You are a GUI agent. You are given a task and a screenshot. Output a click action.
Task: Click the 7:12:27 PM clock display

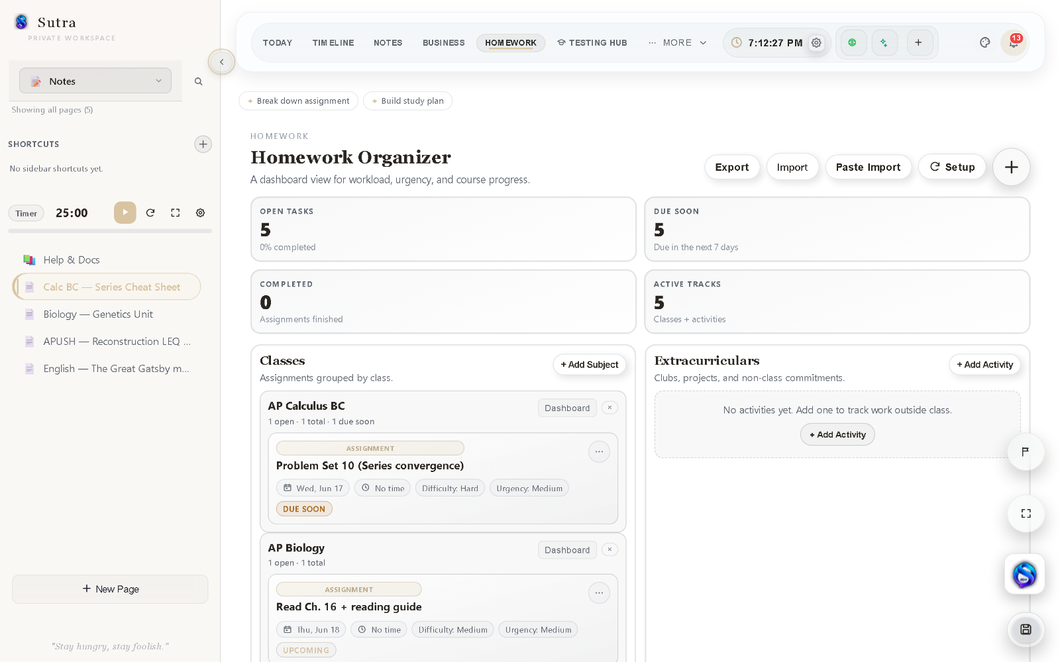(x=775, y=42)
